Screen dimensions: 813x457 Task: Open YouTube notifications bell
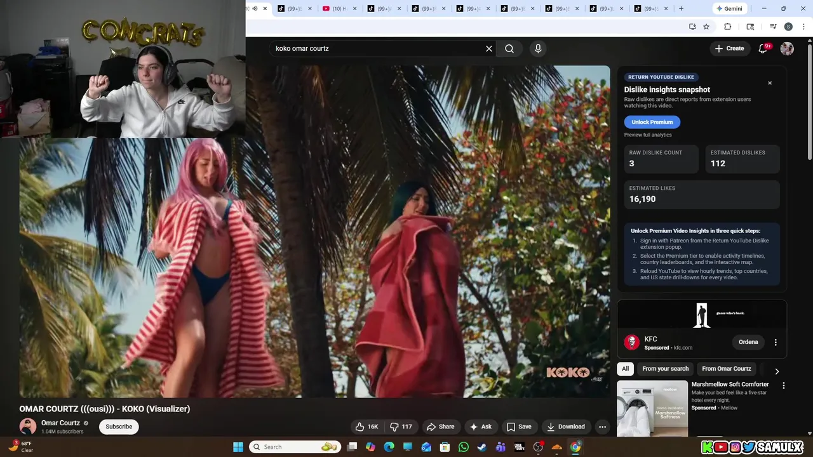coord(763,48)
